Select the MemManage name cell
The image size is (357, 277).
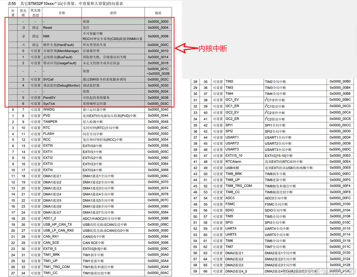(x=61, y=51)
